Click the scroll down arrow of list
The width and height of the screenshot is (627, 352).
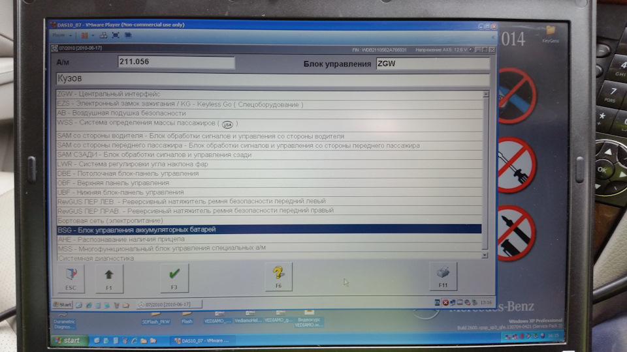click(x=485, y=255)
